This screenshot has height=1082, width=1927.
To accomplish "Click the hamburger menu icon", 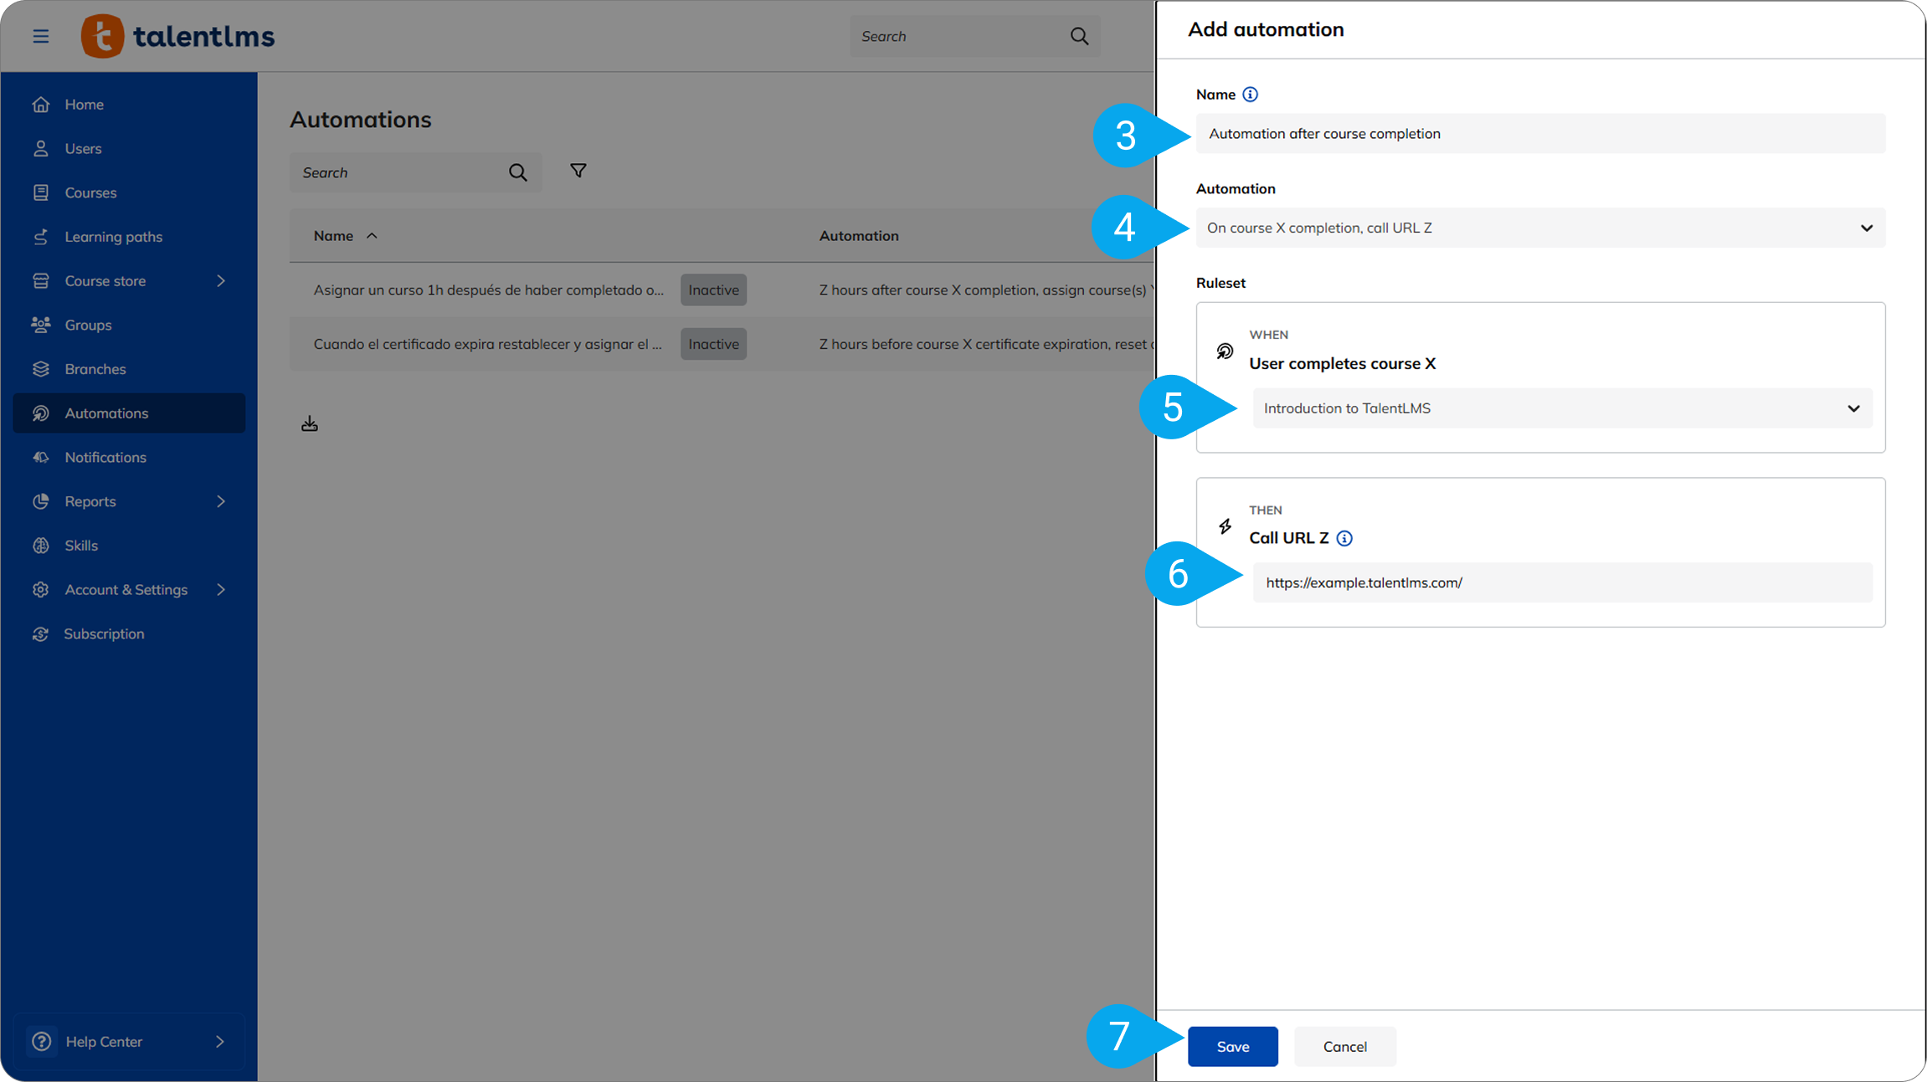I will pos(40,36).
